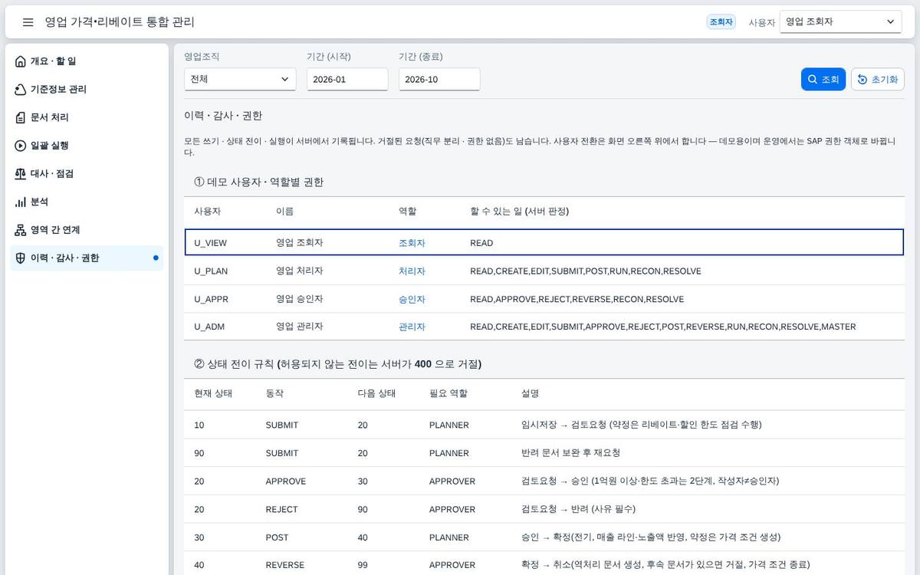Select the U_VIEW user cell
920x575 pixels.
click(211, 243)
